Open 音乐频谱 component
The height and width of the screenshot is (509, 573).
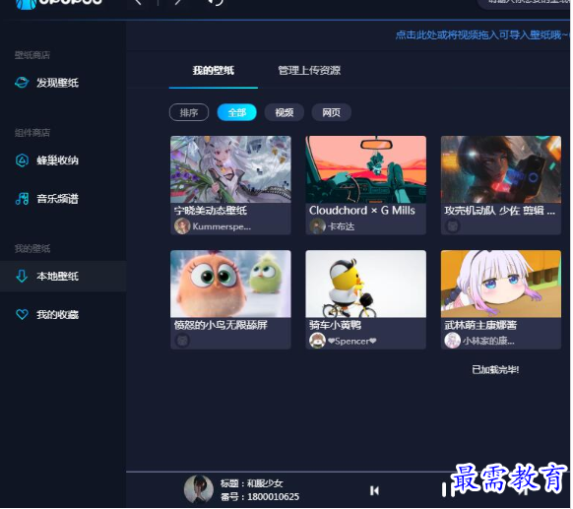click(x=57, y=199)
